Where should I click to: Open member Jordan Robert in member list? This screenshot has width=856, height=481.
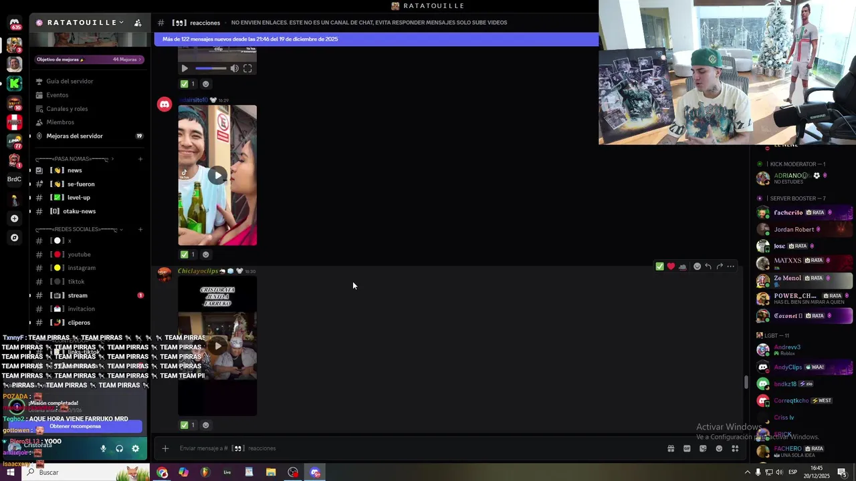pyautogui.click(x=805, y=229)
